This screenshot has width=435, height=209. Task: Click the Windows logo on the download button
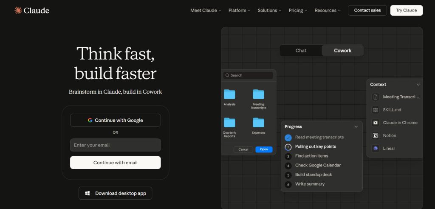pyautogui.click(x=88, y=193)
